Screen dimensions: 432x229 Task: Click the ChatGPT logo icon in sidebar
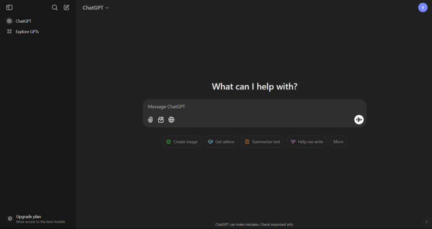9,21
